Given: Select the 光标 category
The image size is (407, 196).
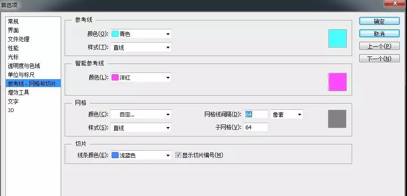Looking at the screenshot, I should [x=33, y=57].
